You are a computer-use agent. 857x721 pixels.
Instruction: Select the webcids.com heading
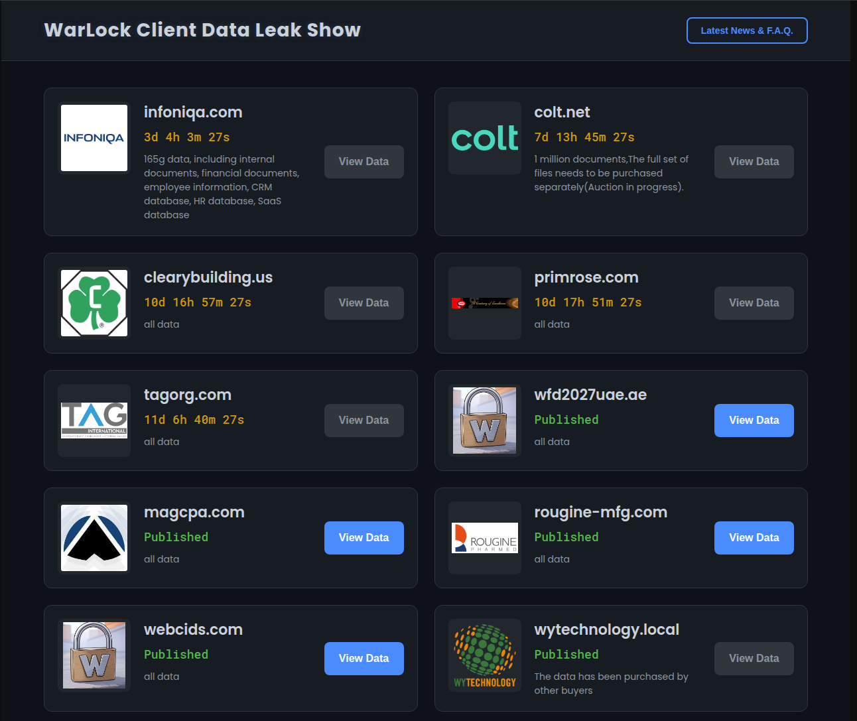pyautogui.click(x=193, y=629)
